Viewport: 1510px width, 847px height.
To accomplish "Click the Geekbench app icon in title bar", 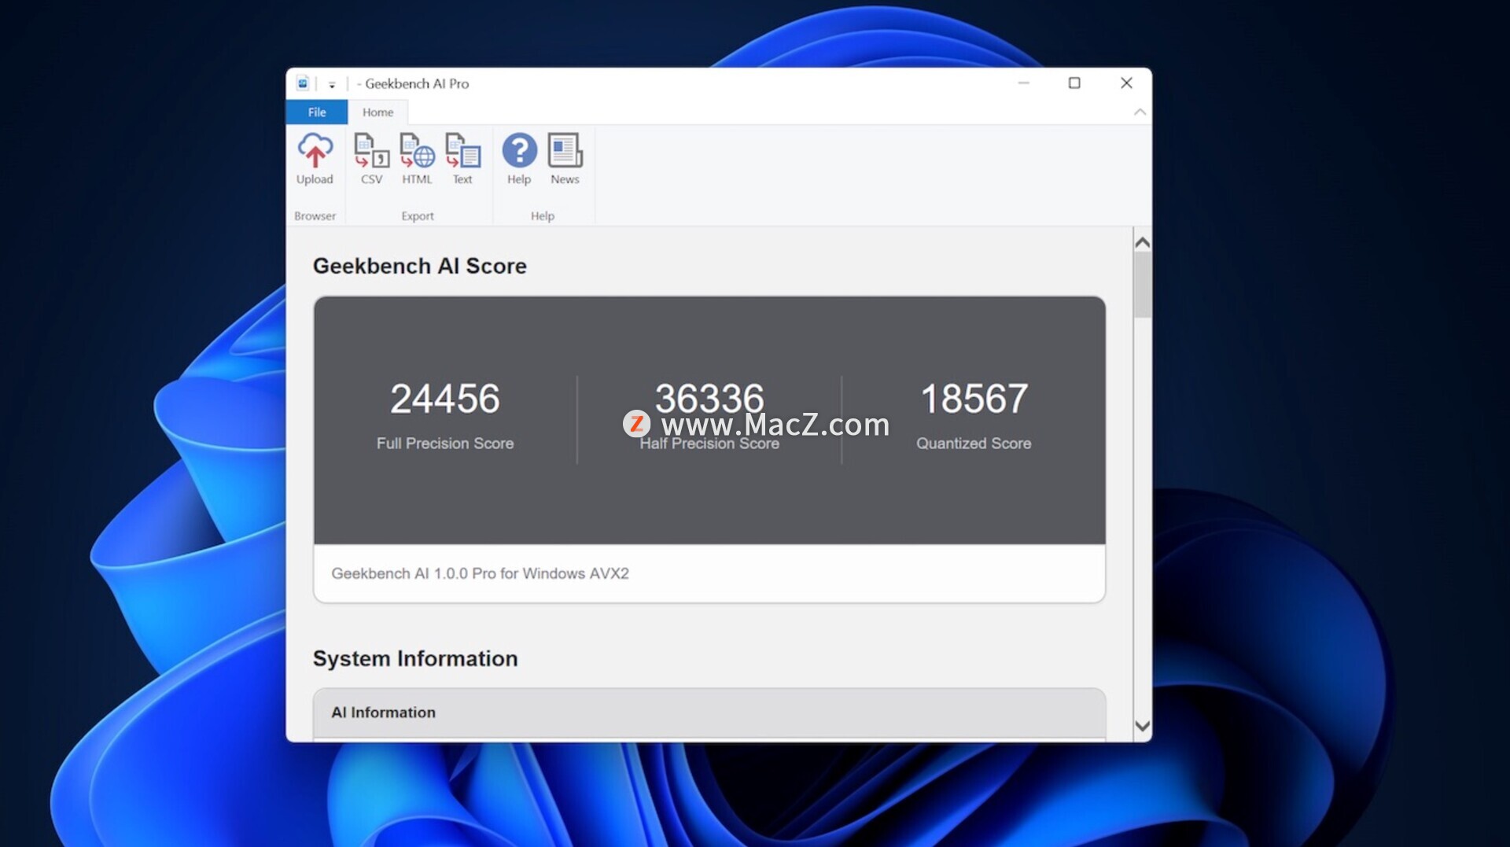I will tap(303, 83).
